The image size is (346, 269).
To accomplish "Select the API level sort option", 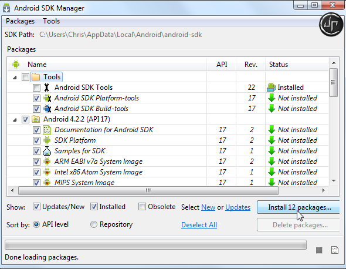I will [x=36, y=224].
